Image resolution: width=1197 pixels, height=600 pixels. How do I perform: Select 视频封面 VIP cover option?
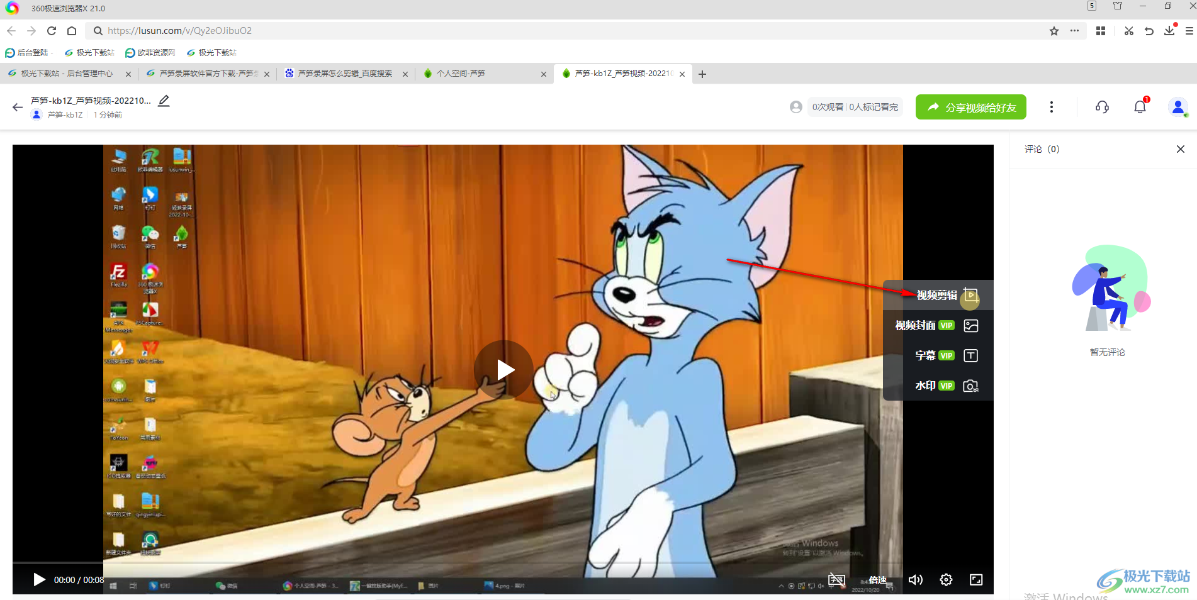[939, 325]
